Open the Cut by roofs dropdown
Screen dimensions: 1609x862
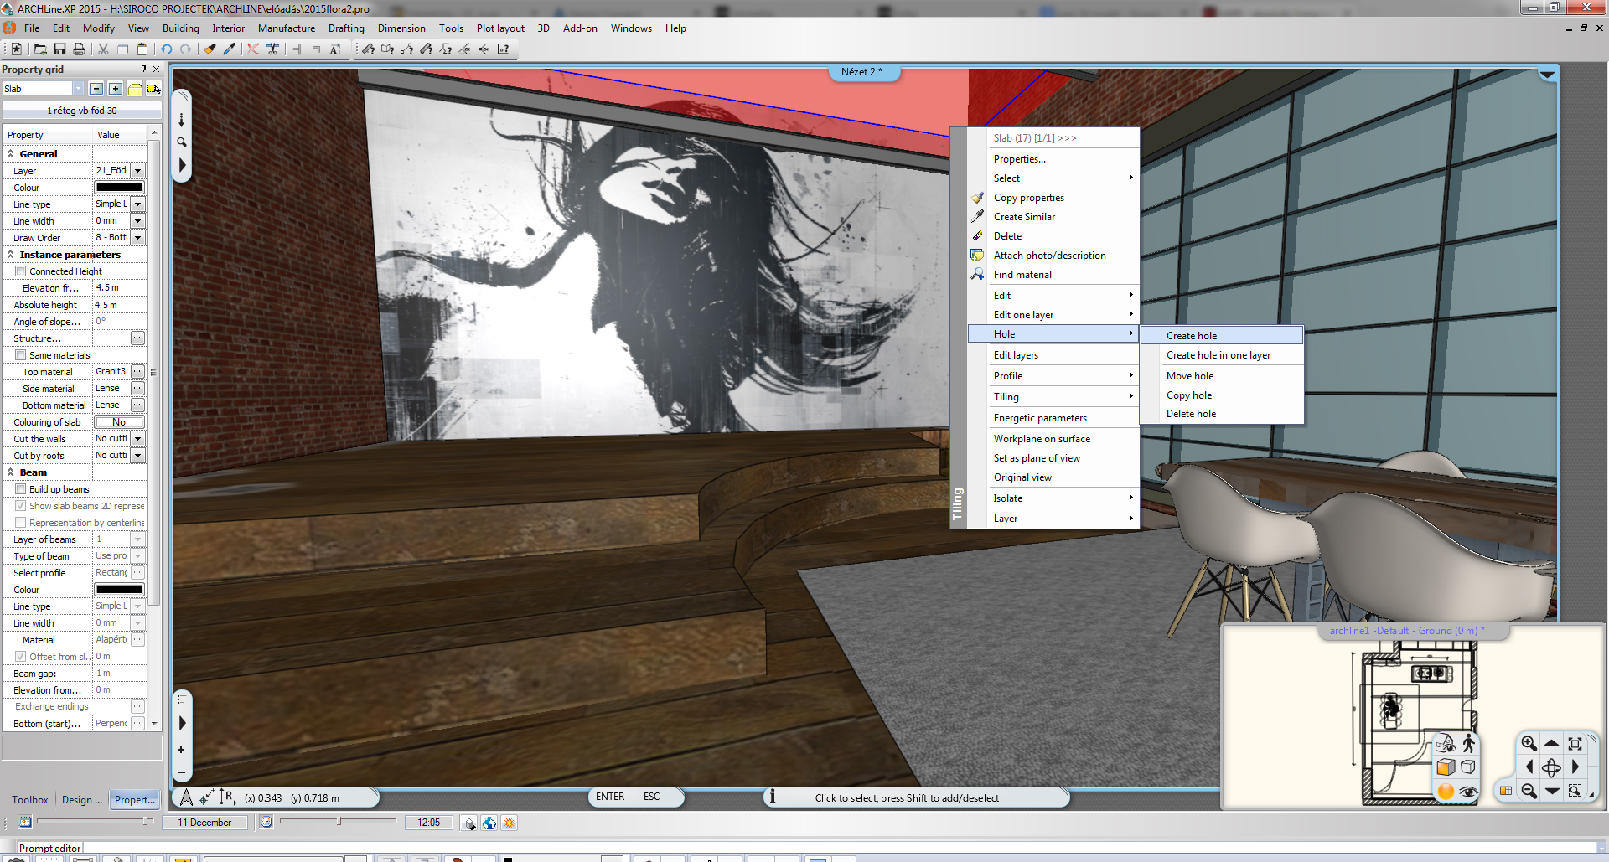[138, 456]
